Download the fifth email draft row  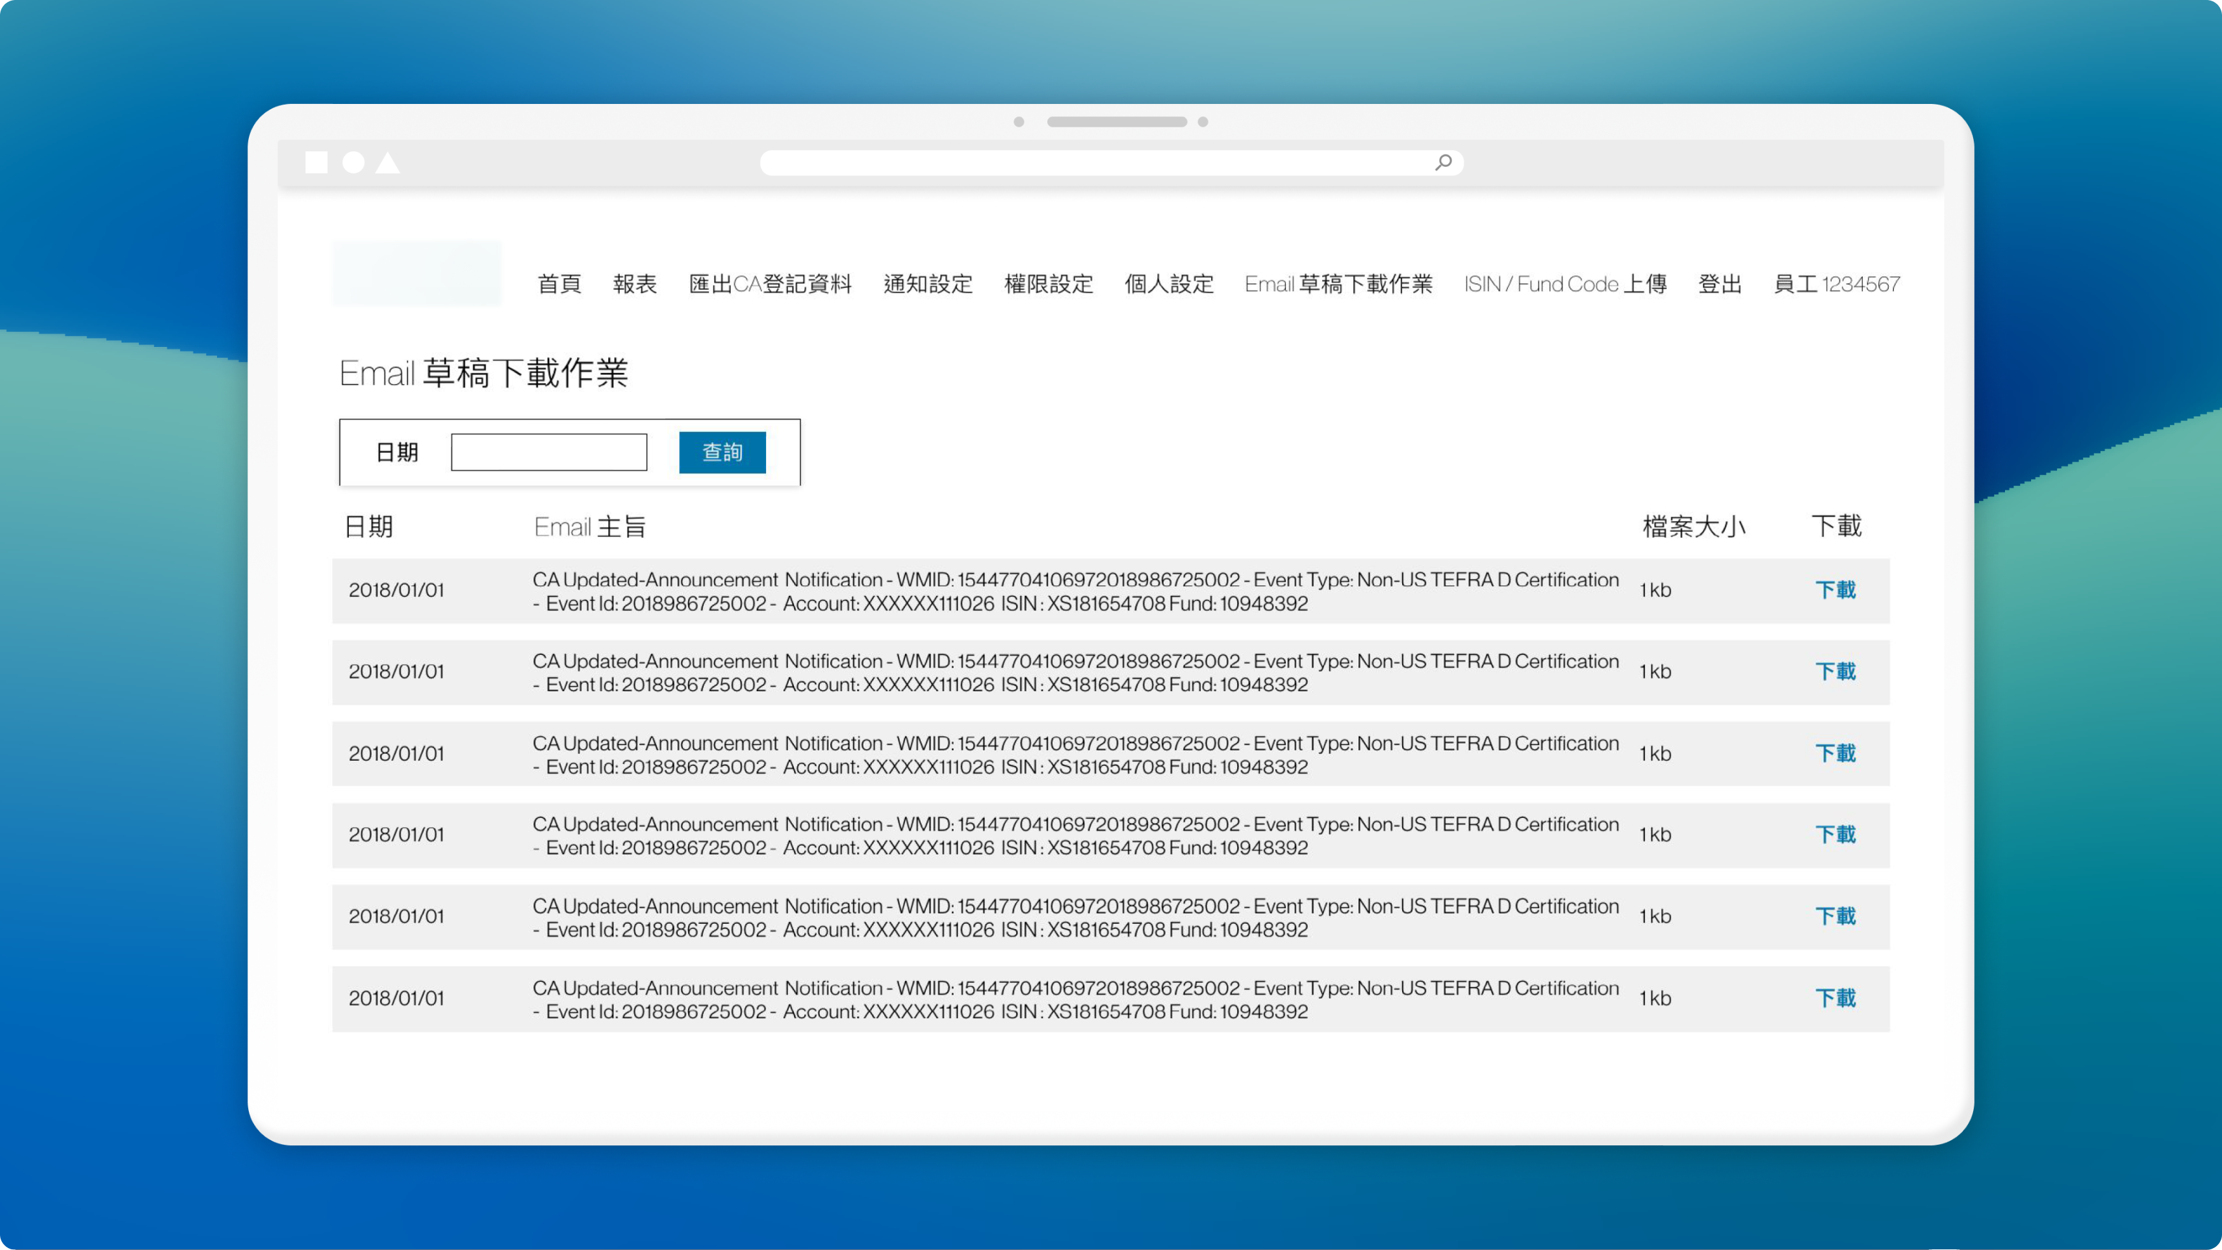pyautogui.click(x=1835, y=916)
